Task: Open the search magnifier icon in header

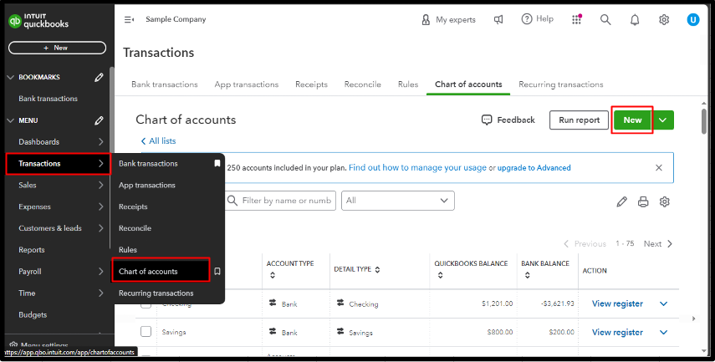Action: click(605, 19)
